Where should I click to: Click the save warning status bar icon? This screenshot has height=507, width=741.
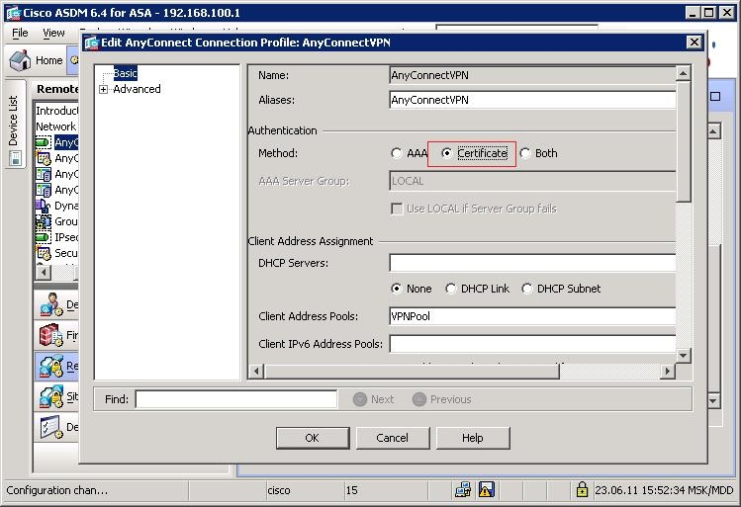tap(487, 489)
